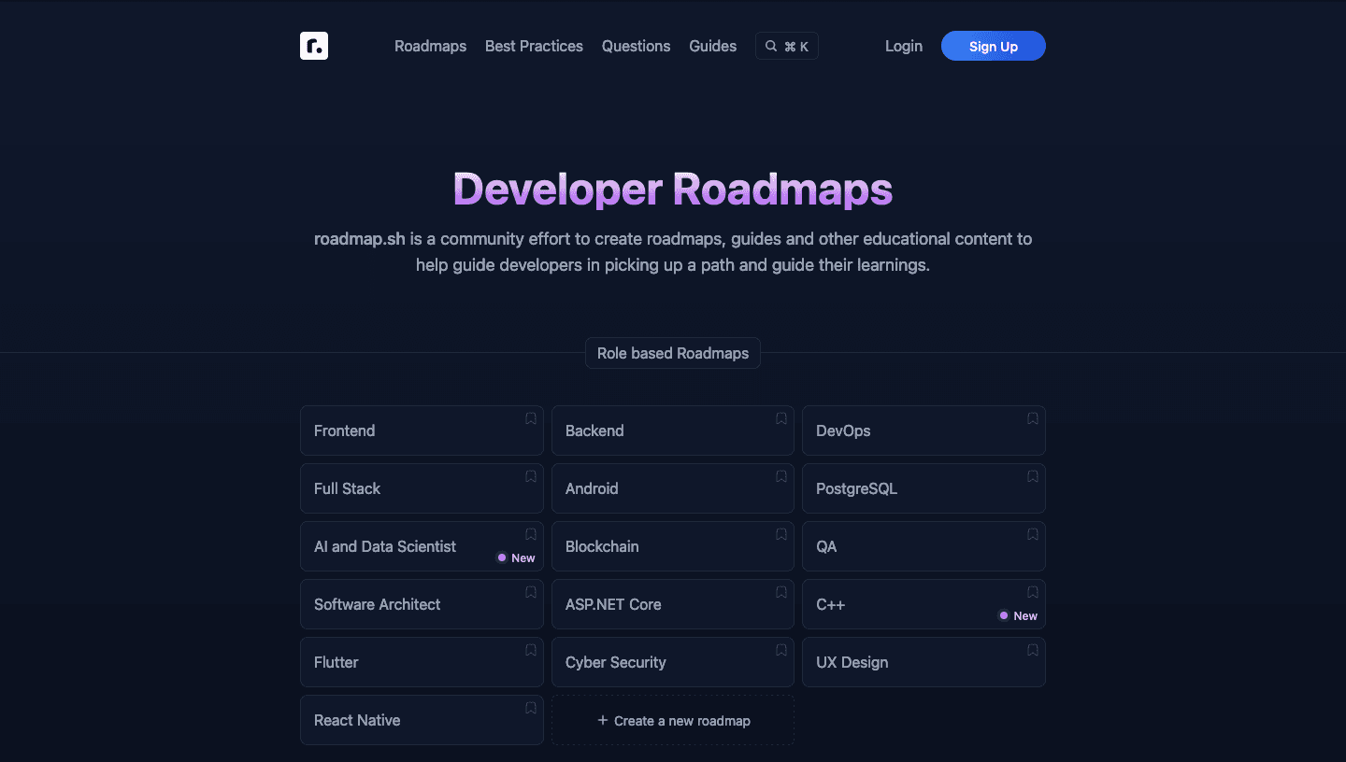Viewport: 1346px width, 762px height.
Task: Bookmark the DevOps roadmap
Action: pos(1033,418)
